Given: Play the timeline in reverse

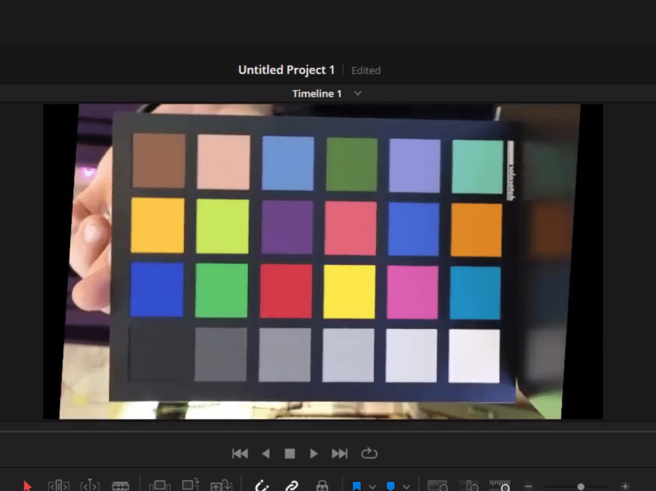Looking at the screenshot, I should point(266,454).
